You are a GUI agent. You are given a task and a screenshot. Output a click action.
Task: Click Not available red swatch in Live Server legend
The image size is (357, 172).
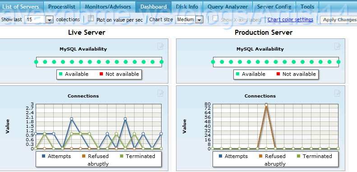[x=101, y=74]
